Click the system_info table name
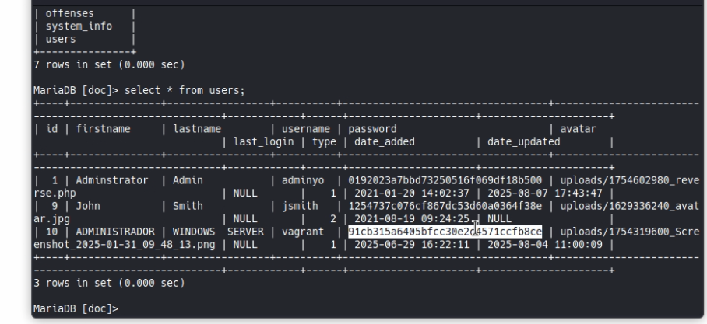Image resolution: width=707 pixels, height=324 pixels. pyautogui.click(x=79, y=26)
